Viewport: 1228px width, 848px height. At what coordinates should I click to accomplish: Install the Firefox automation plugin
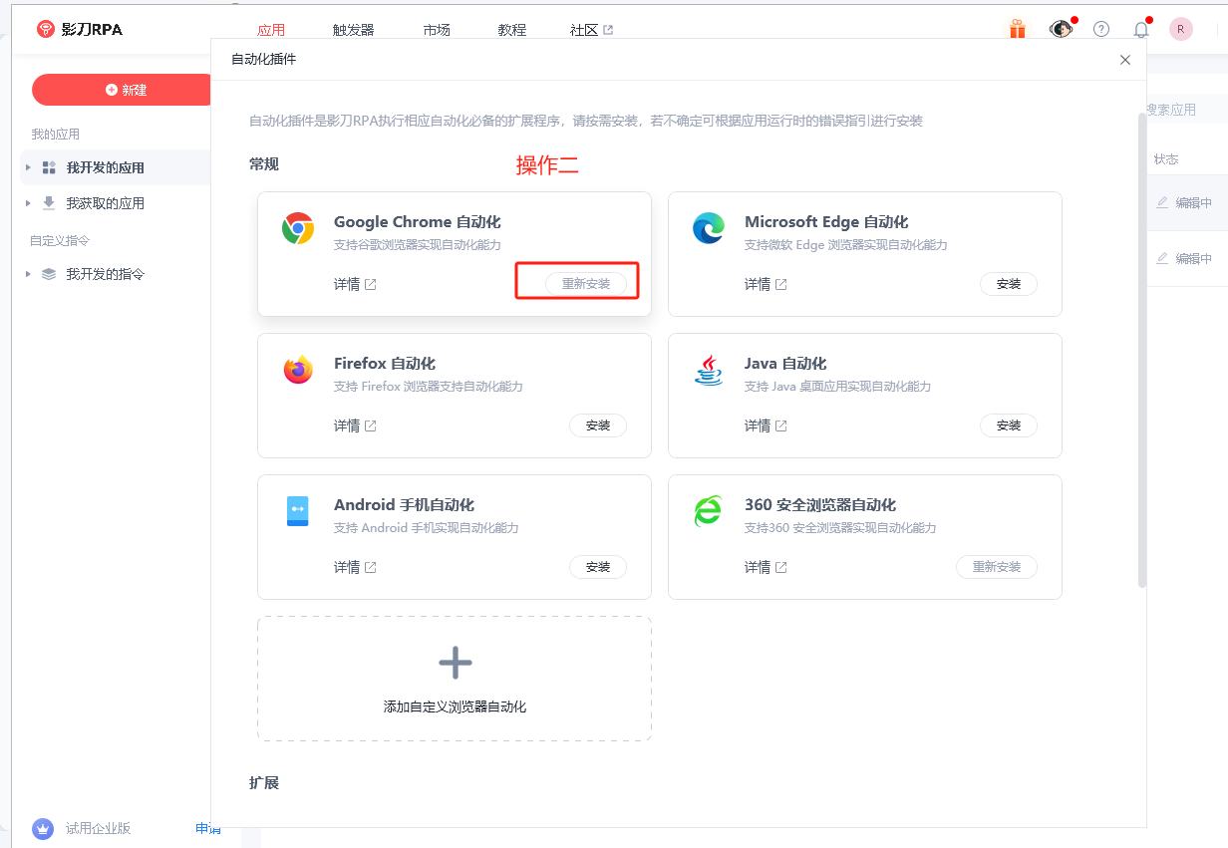pos(598,425)
